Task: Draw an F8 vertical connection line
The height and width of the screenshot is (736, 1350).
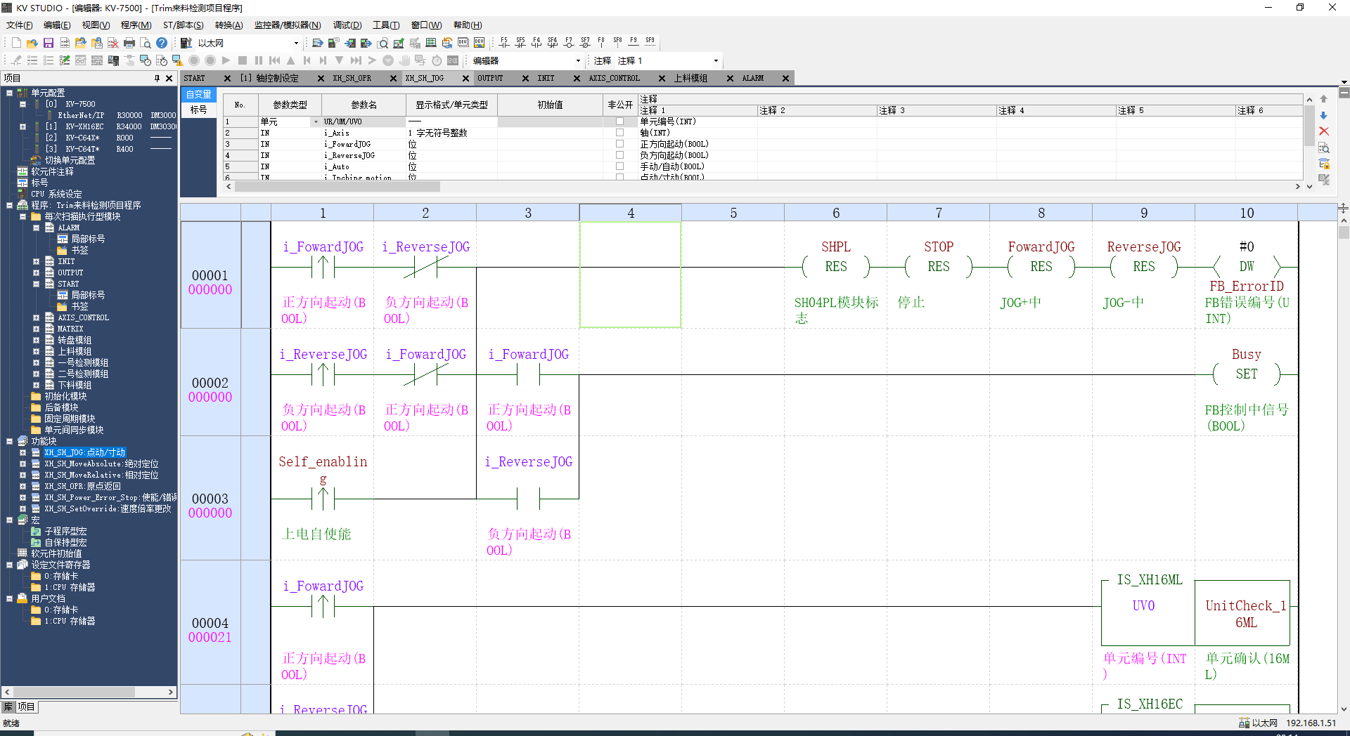Action: pos(601,43)
